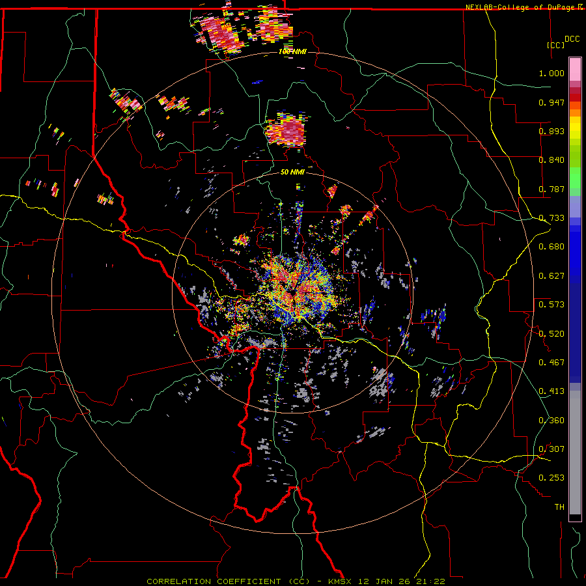Screen dimensions: 586x586
Task: Click the 0.627 legend value
Action: click(x=551, y=276)
